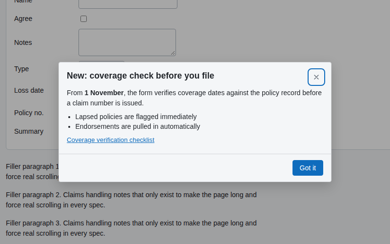Click inside the Notes text area

coord(127,42)
